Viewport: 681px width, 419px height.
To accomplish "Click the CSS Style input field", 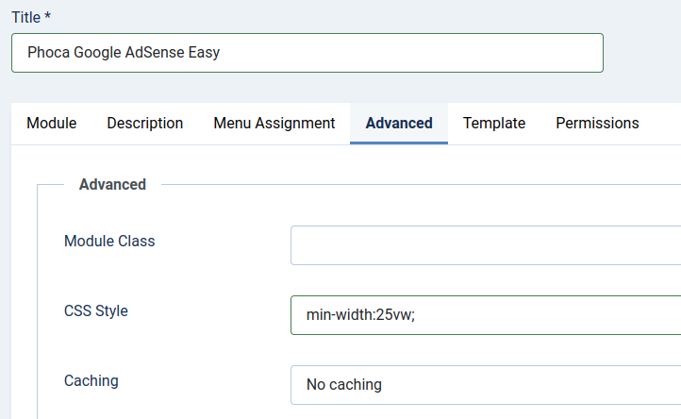I will 486,315.
